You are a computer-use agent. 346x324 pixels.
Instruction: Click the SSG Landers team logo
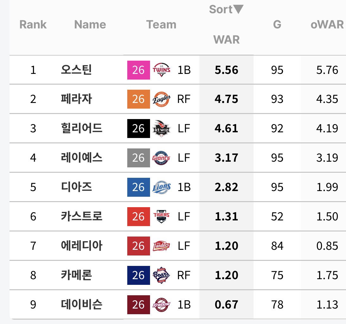coord(161,246)
